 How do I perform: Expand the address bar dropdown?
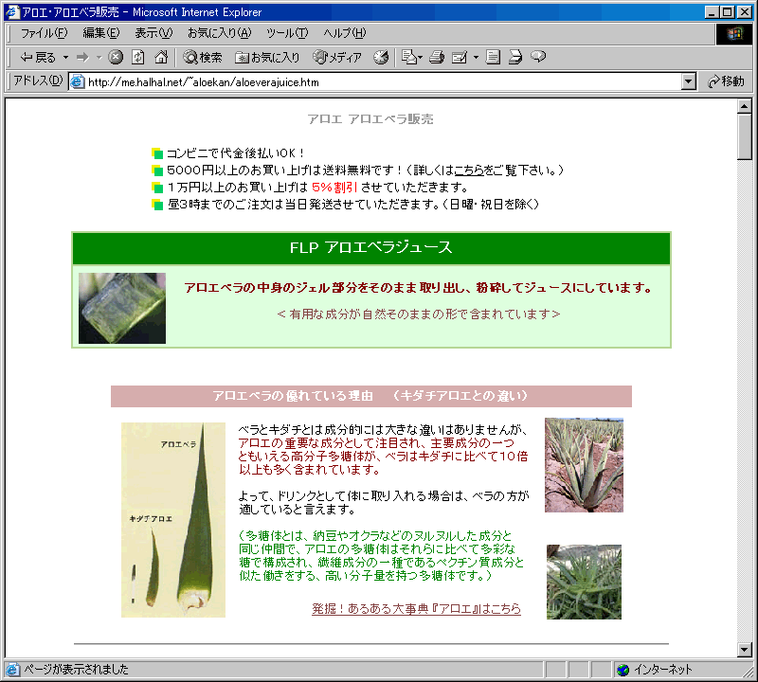tap(689, 81)
